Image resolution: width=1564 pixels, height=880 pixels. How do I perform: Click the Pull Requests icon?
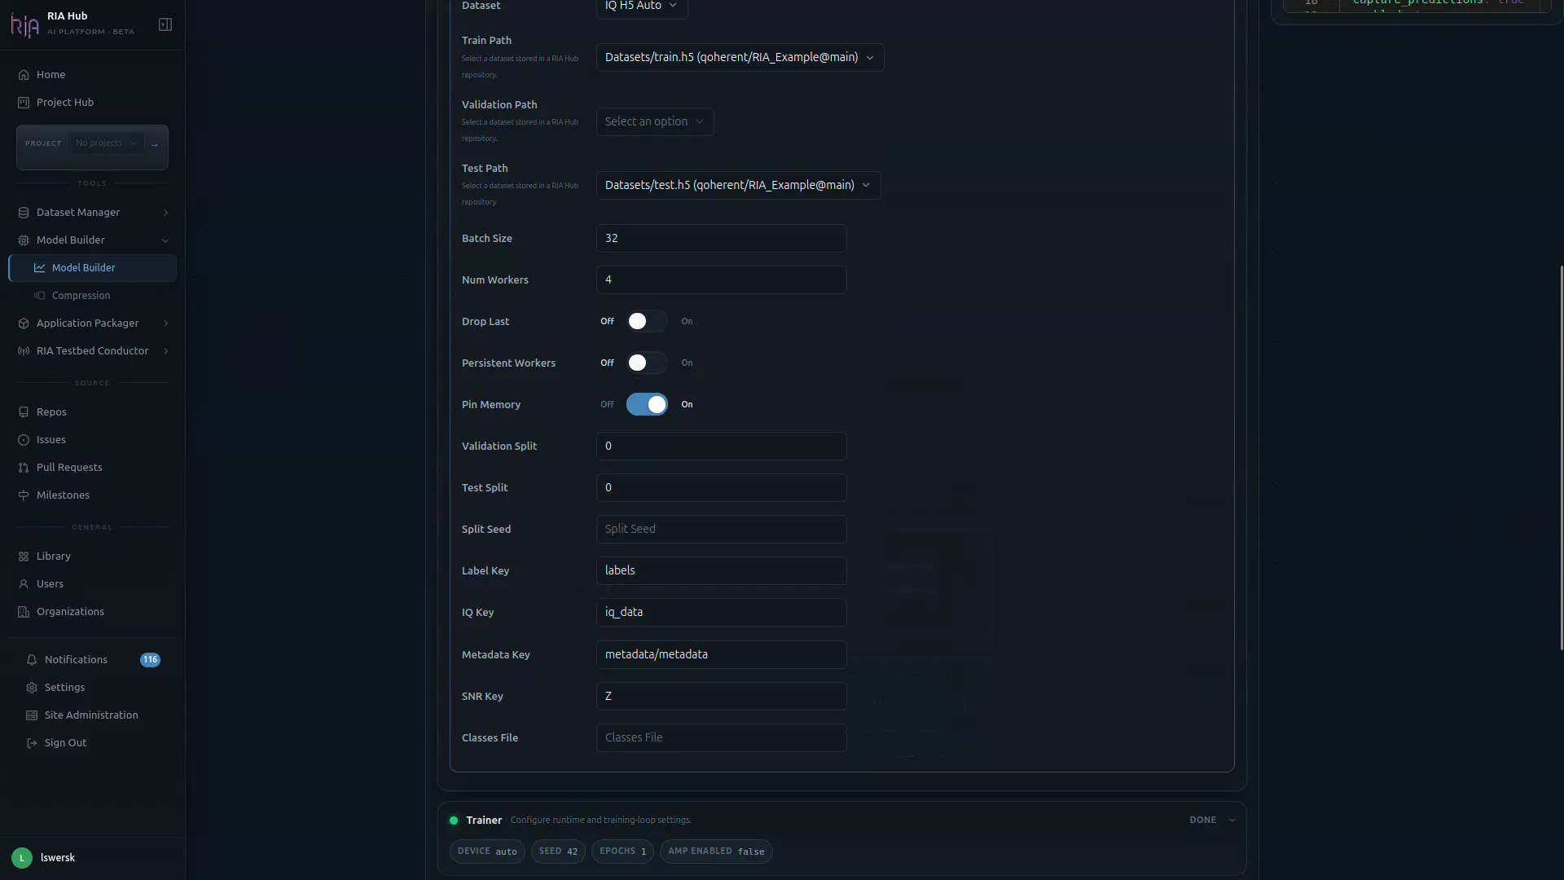coord(24,468)
